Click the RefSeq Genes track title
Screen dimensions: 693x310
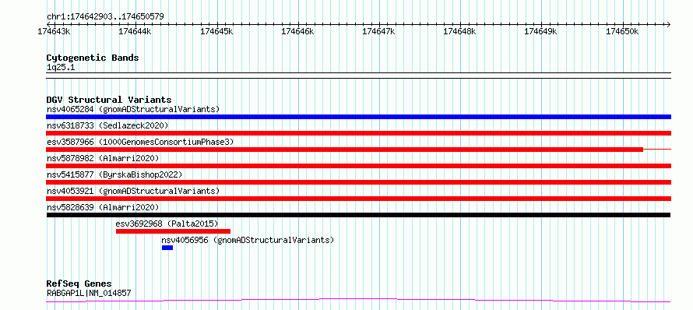79,284
